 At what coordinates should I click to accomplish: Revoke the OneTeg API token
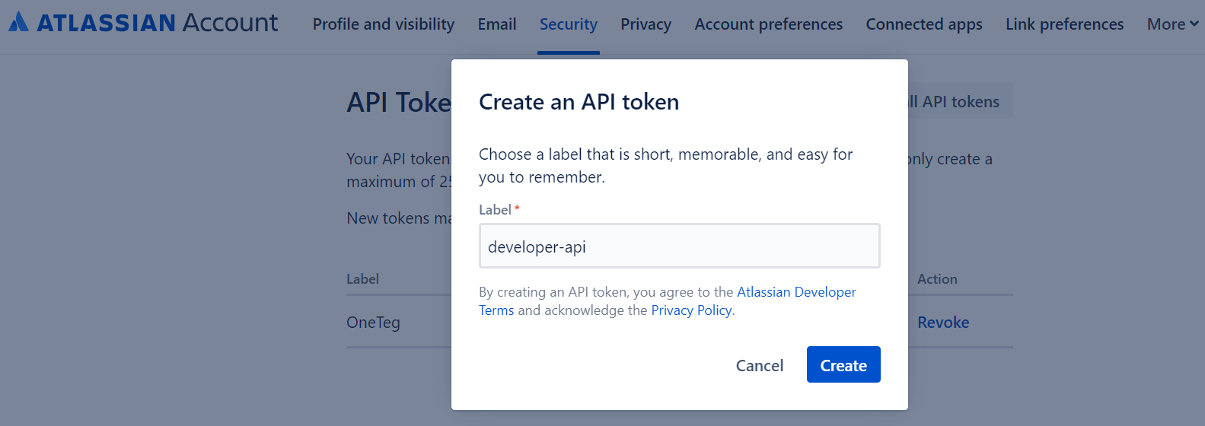tap(942, 323)
